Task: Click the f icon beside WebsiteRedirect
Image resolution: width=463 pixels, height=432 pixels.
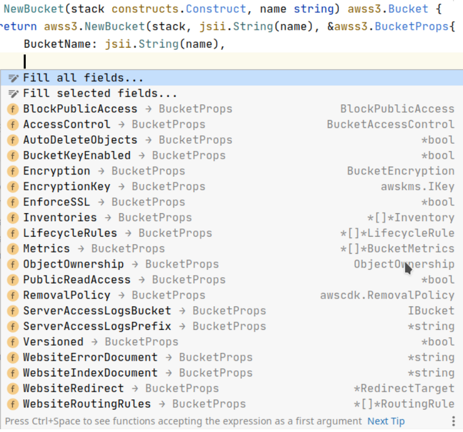Action: pyautogui.click(x=12, y=388)
